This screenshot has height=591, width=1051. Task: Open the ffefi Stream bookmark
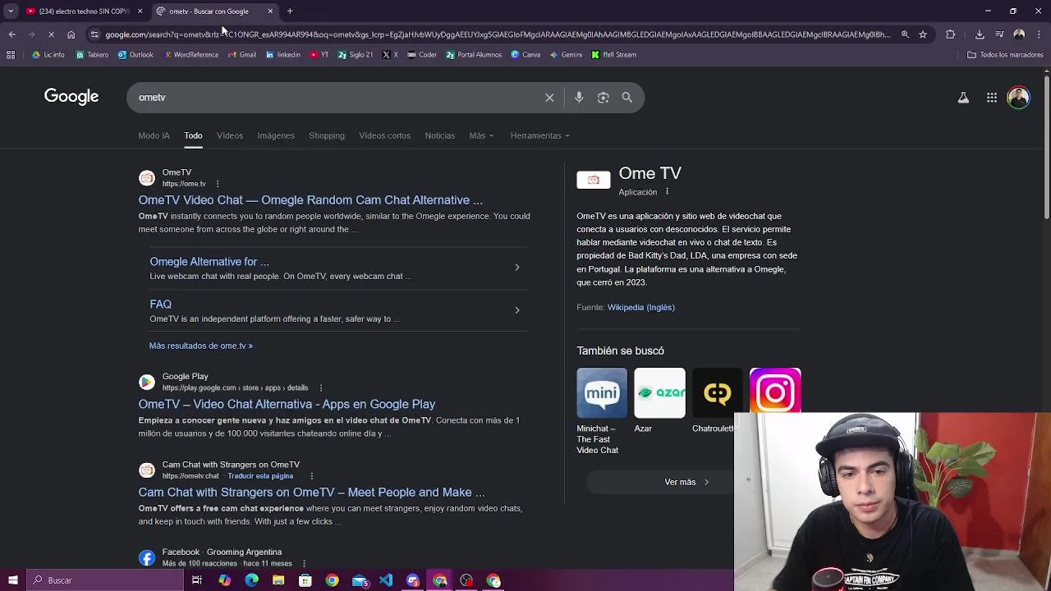(614, 55)
